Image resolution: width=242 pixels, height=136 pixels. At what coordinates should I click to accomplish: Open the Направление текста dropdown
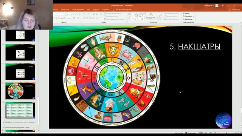pyautogui.click(x=113, y=14)
